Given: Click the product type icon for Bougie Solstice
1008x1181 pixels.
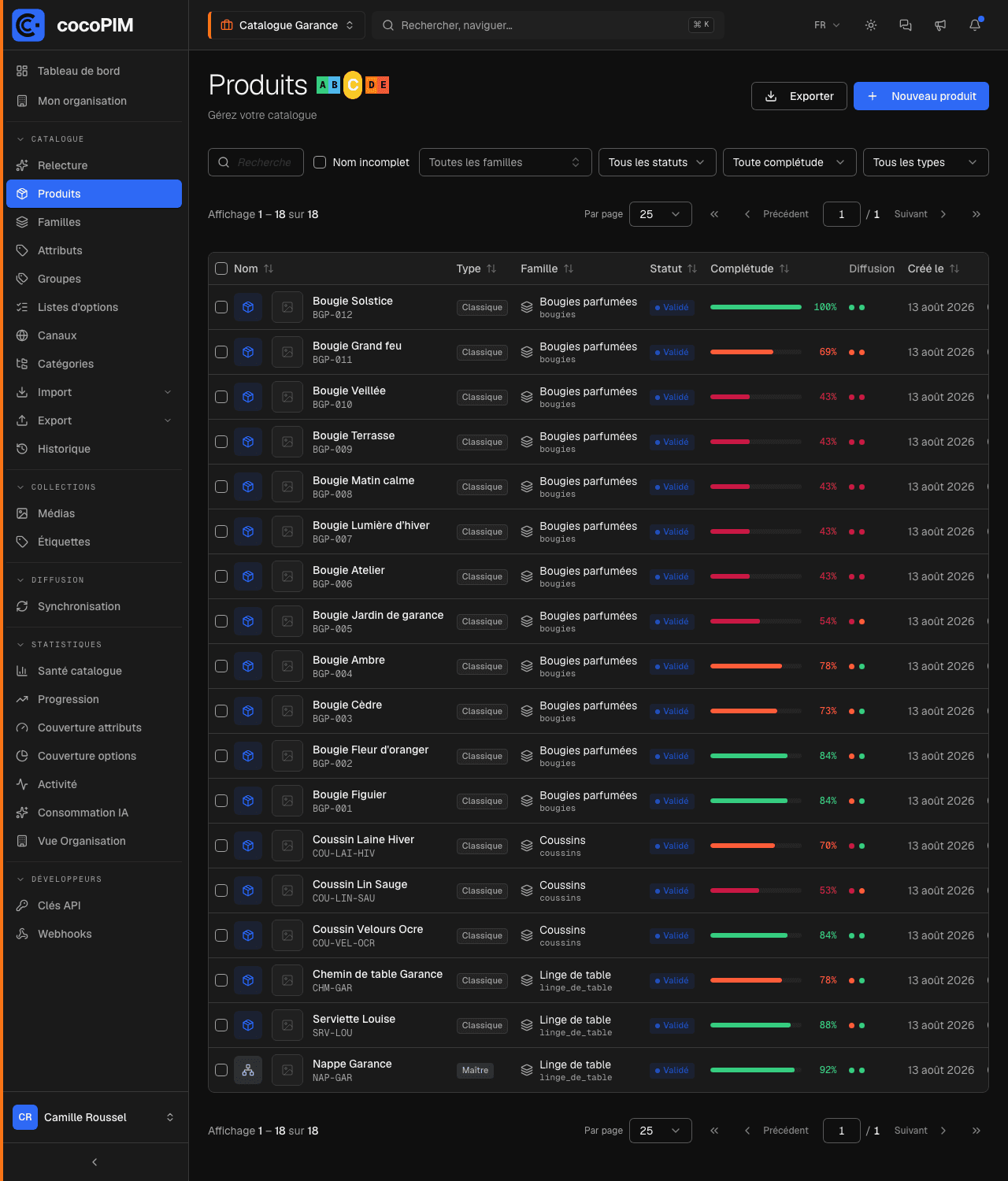Looking at the screenshot, I should (248, 307).
